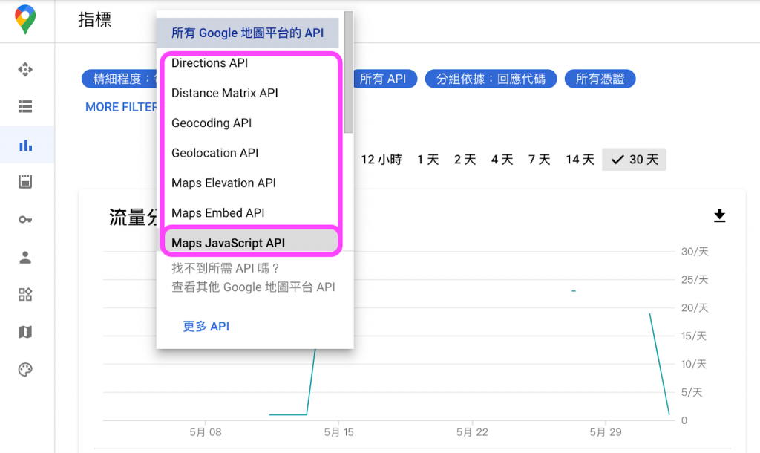Set time range to 12 小時
Image resolution: width=760 pixels, height=453 pixels.
pyautogui.click(x=381, y=160)
